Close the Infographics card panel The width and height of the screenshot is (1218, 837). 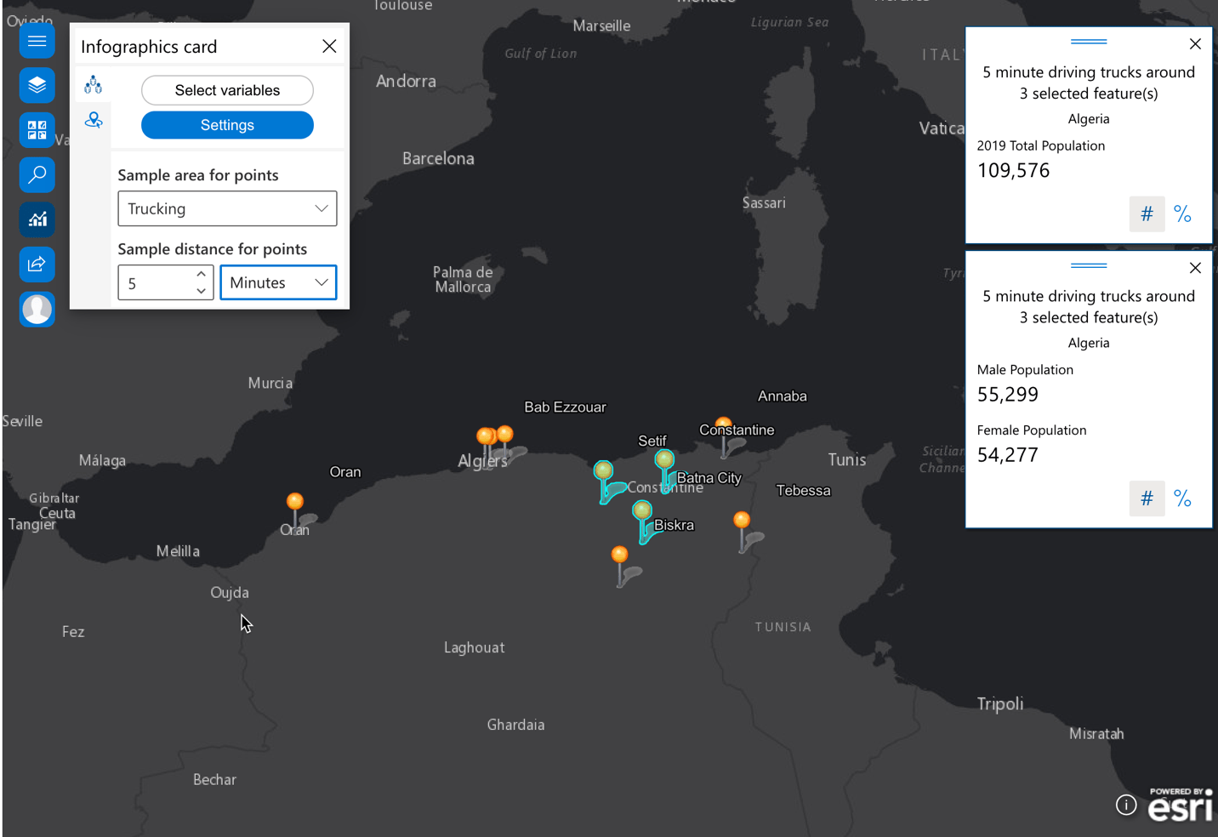point(329,46)
